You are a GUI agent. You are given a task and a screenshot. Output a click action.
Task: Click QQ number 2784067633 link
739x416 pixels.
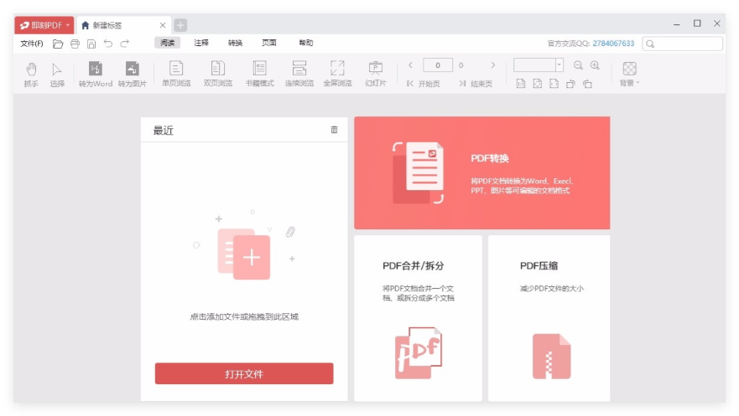613,44
